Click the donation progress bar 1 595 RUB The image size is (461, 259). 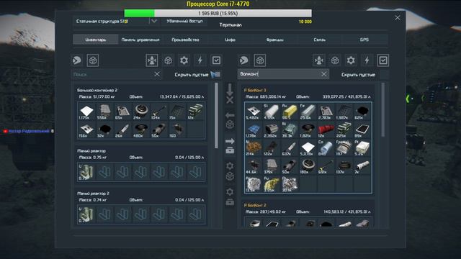(218, 13)
